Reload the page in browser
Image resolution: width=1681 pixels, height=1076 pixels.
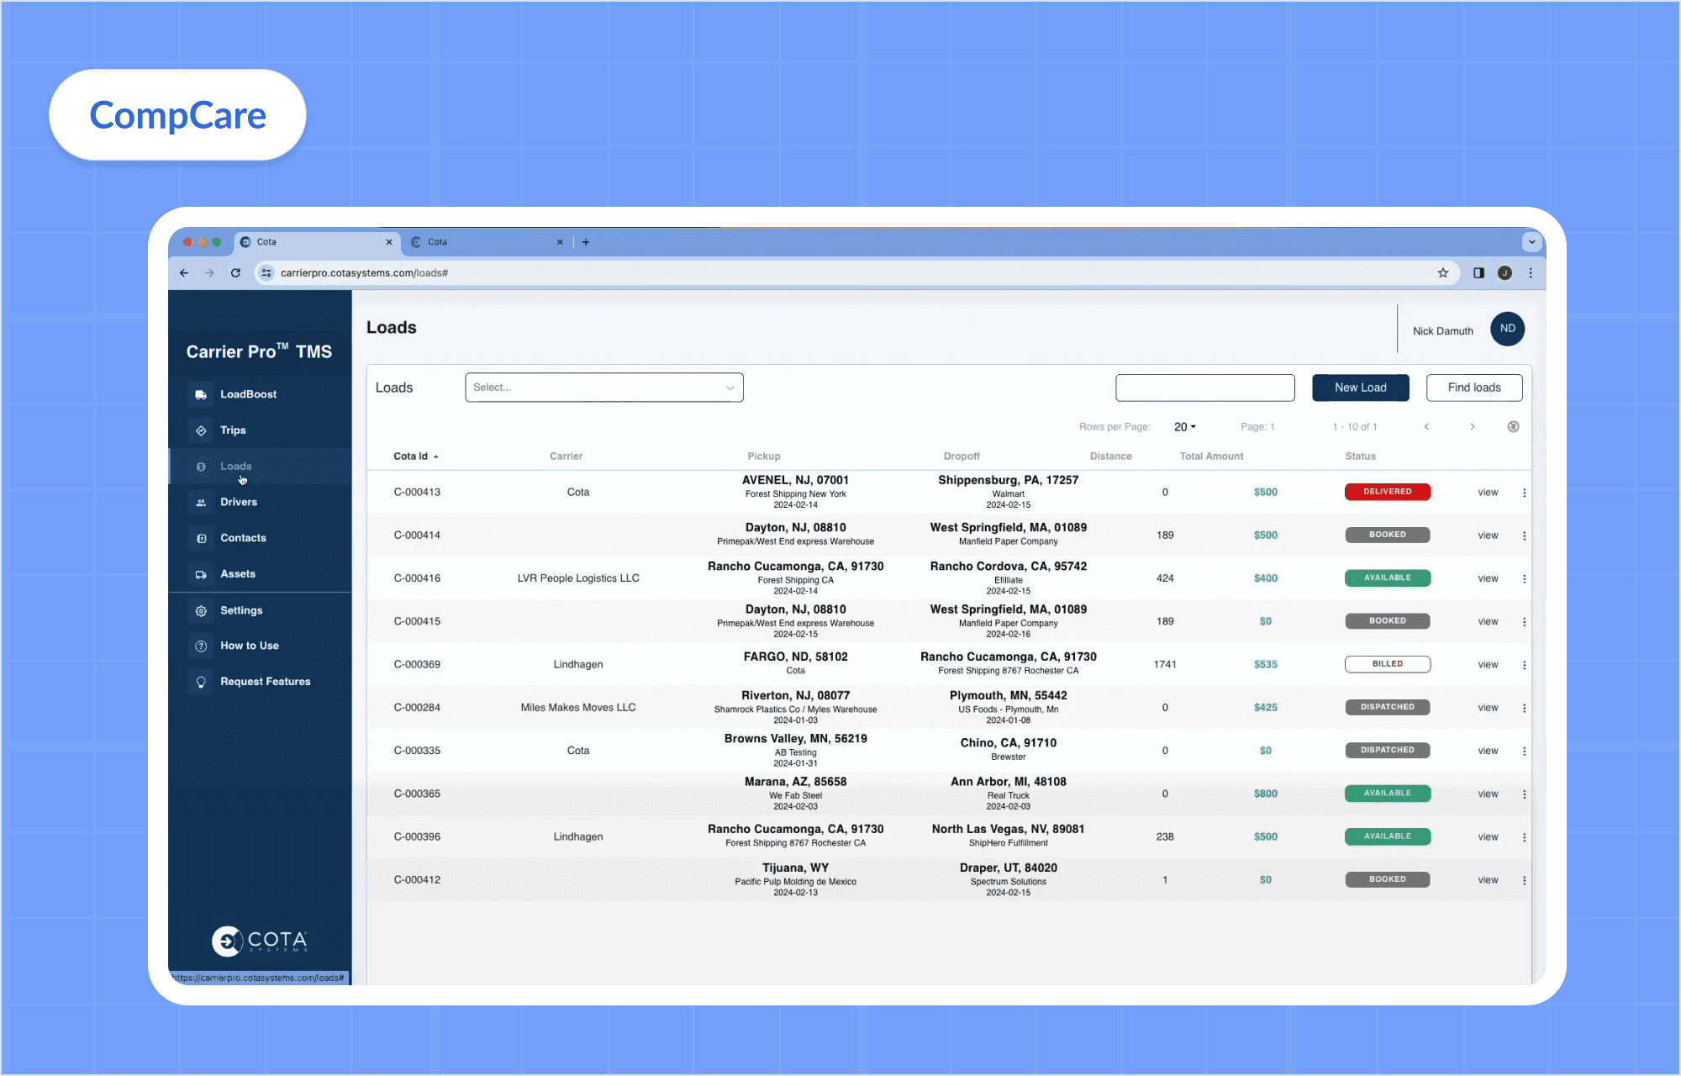pos(235,273)
